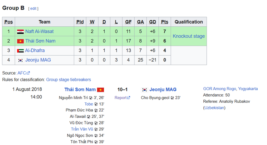Click the goal ball icon next to Tobe
The height and width of the screenshot is (145, 267).
[x=96, y=104]
